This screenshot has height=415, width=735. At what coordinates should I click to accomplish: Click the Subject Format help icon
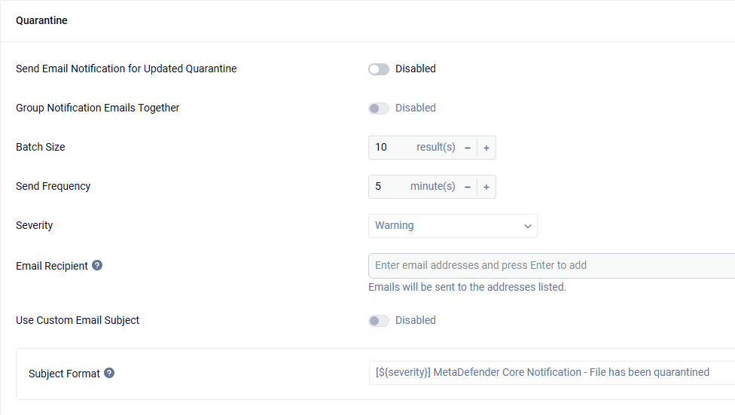109,374
